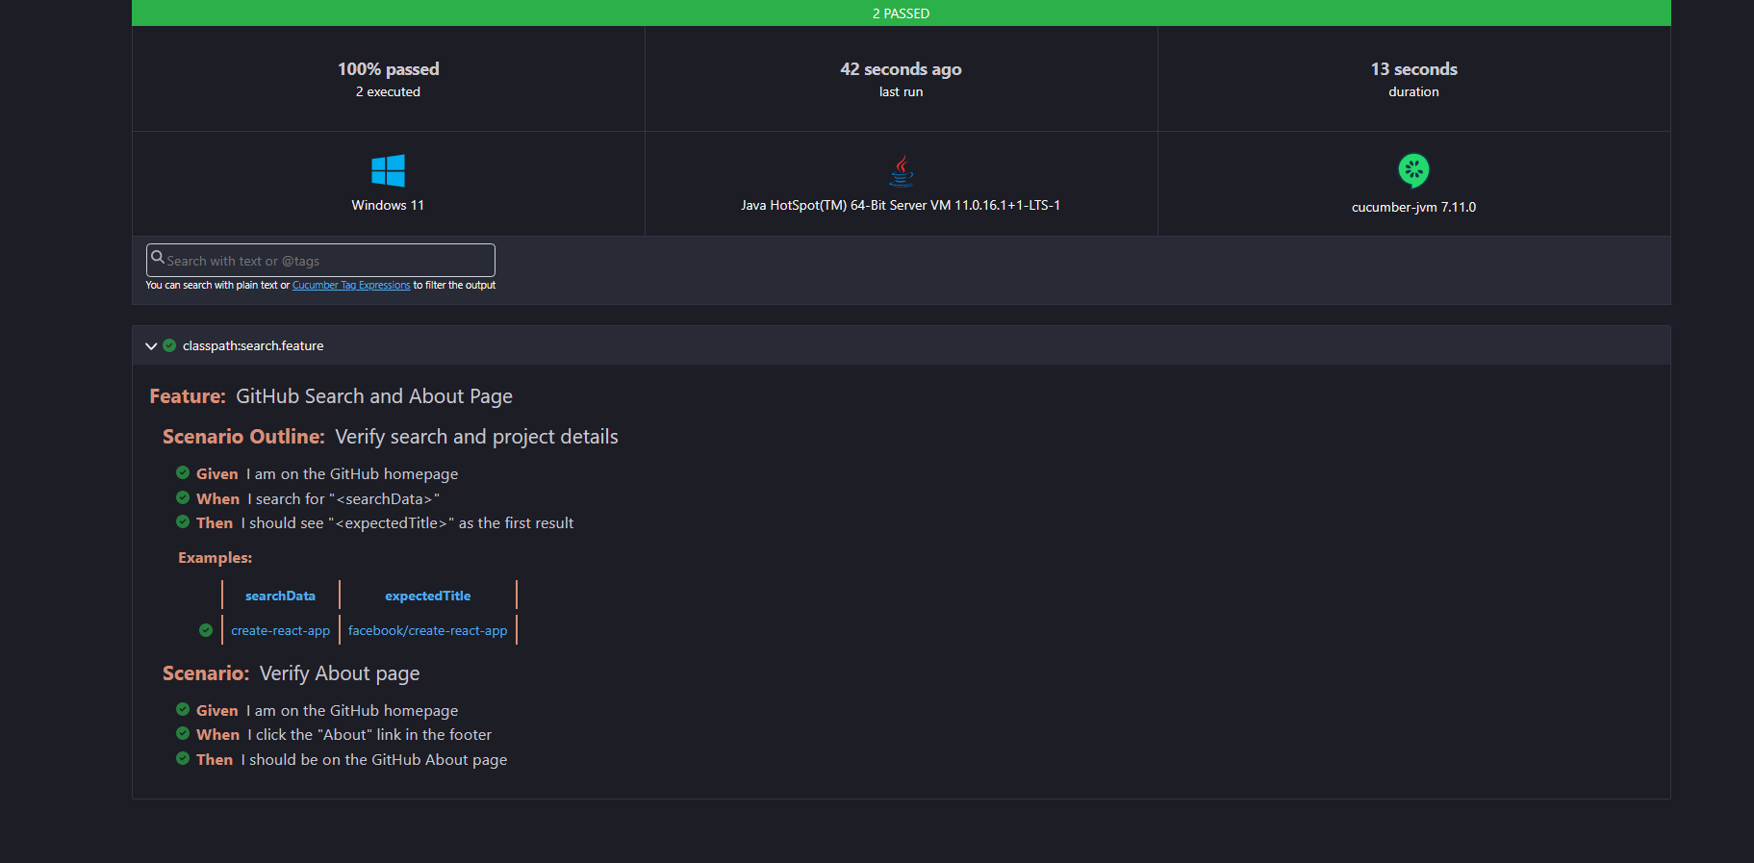Click green pass icon beside classpath:search.feature
1754x863 pixels.
[169, 345]
